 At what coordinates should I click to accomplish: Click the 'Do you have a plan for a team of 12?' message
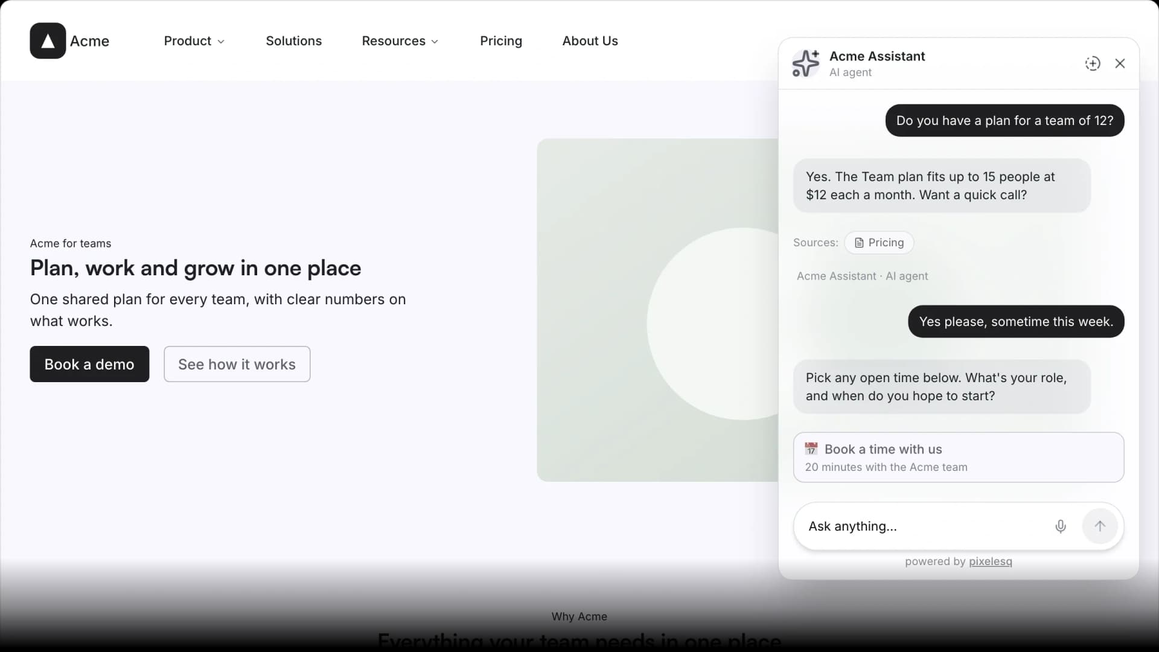tap(1005, 121)
